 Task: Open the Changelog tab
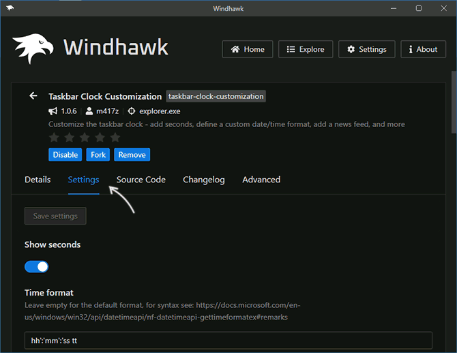tap(204, 180)
